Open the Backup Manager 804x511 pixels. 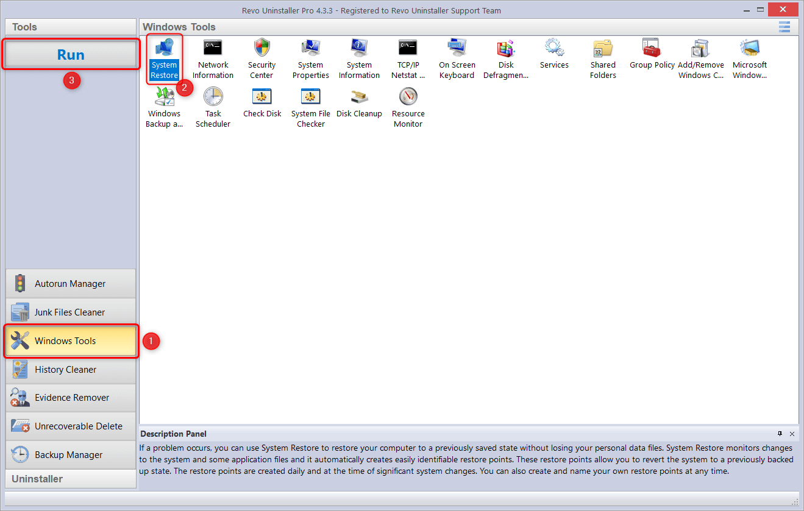click(71, 455)
